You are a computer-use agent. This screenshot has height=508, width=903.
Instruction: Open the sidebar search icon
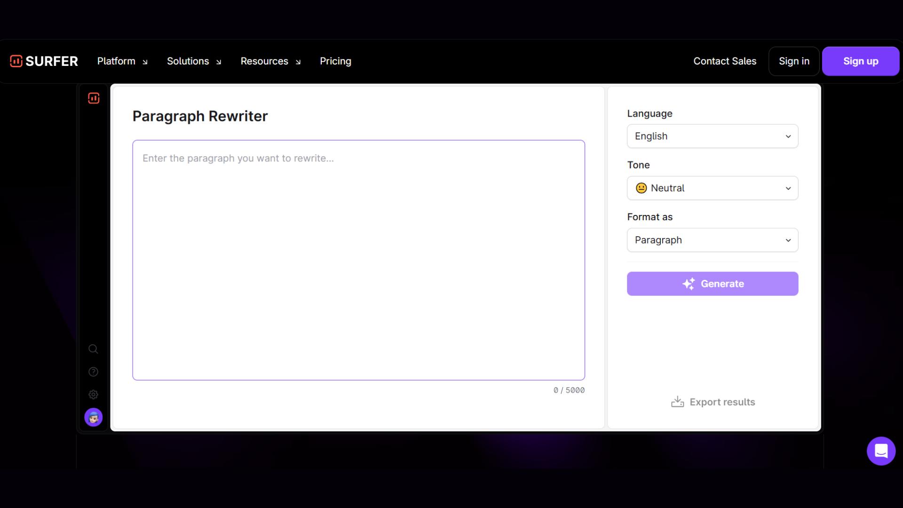coord(93,349)
